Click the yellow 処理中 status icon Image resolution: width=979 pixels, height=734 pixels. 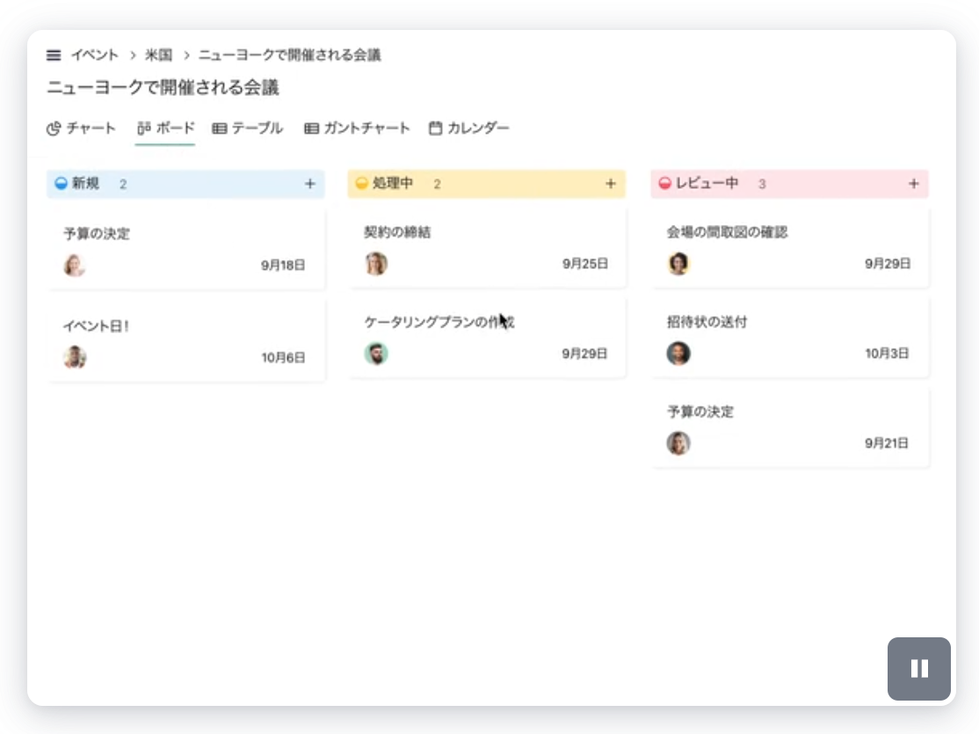pos(361,184)
